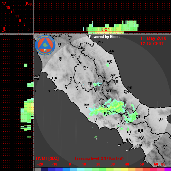Viewport: 171px width, 171px height.
Task: Click the PG city marker
Action: (x=85, y=67)
